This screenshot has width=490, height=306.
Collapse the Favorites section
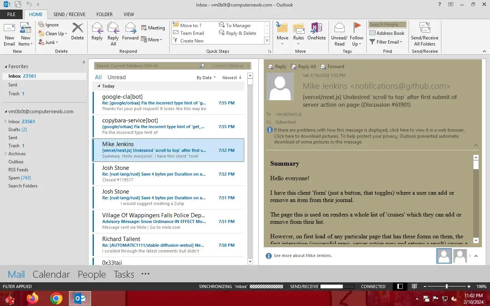pyautogui.click(x=5, y=67)
